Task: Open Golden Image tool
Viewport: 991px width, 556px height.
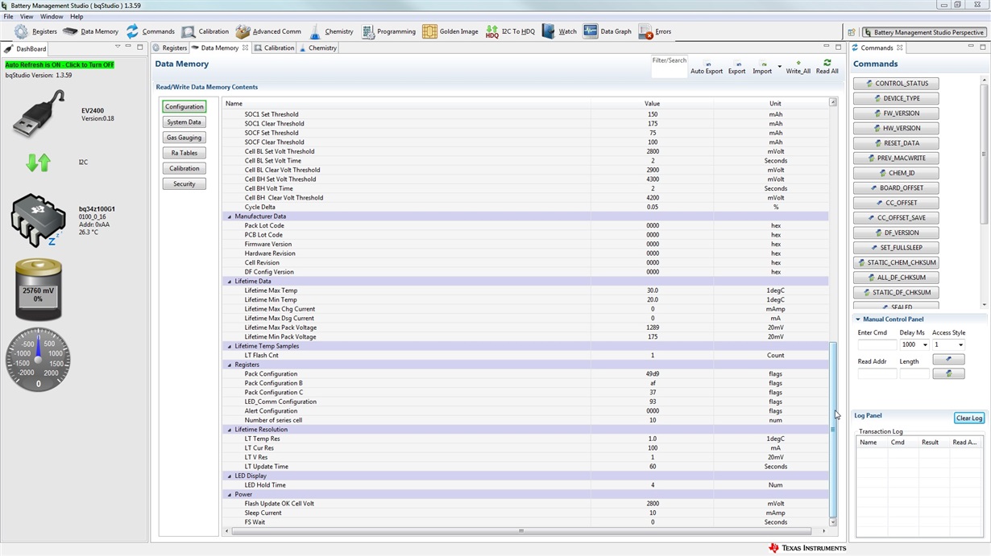Action: pos(450,31)
